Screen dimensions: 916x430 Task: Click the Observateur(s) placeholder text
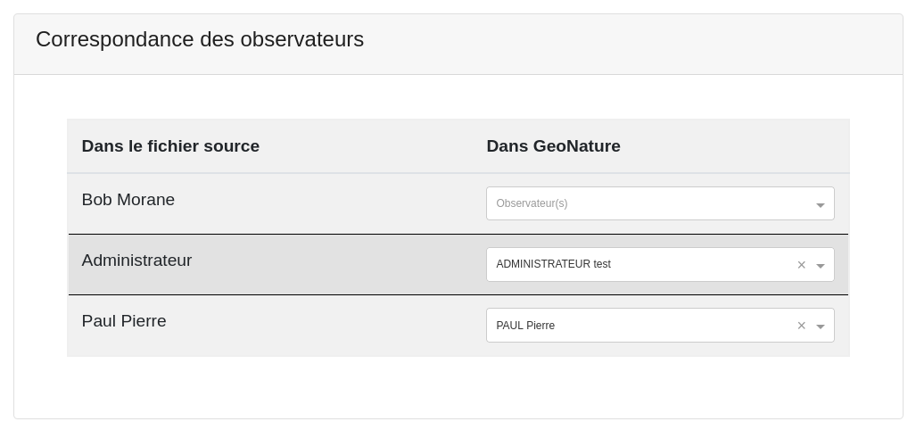(x=532, y=203)
